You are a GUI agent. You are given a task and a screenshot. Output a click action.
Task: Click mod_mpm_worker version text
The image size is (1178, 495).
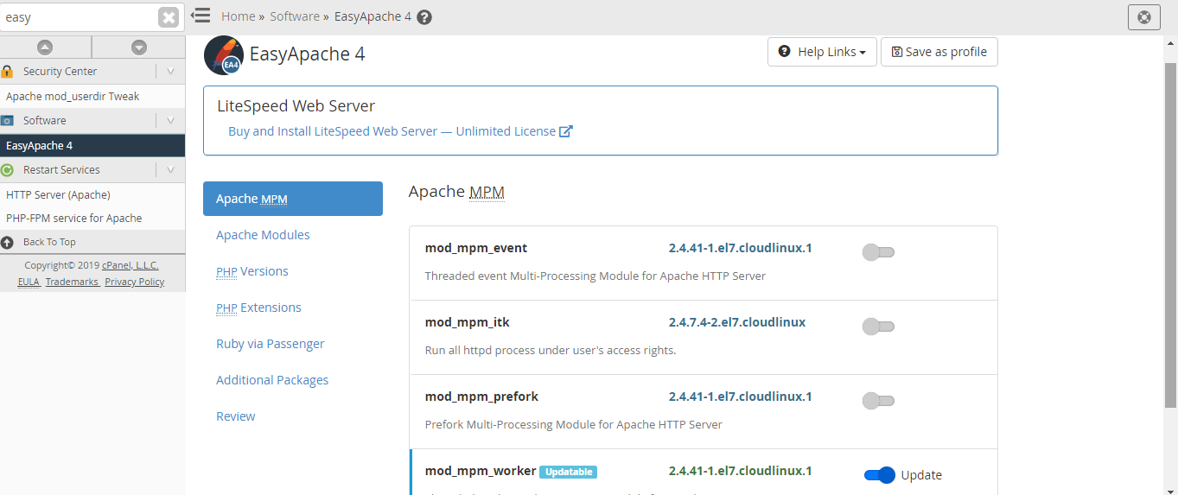pyautogui.click(x=740, y=471)
